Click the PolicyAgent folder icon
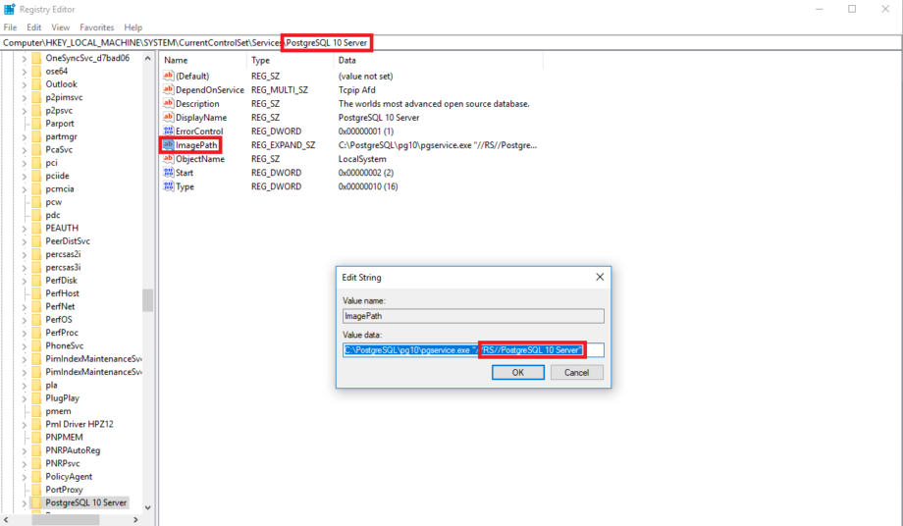Viewport: 903px width, 526px height. pos(37,477)
